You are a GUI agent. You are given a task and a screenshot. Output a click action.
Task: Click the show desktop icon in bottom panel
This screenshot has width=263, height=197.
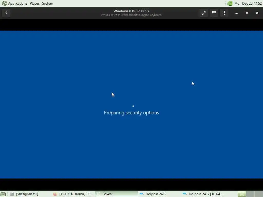3,194
